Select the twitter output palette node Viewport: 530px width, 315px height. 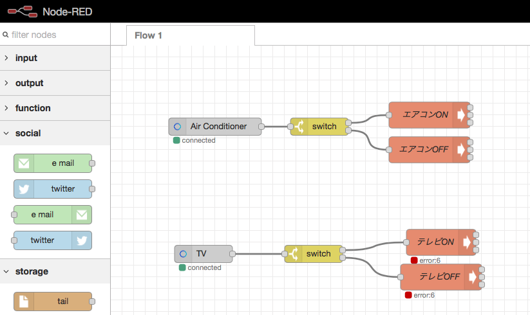click(53, 240)
